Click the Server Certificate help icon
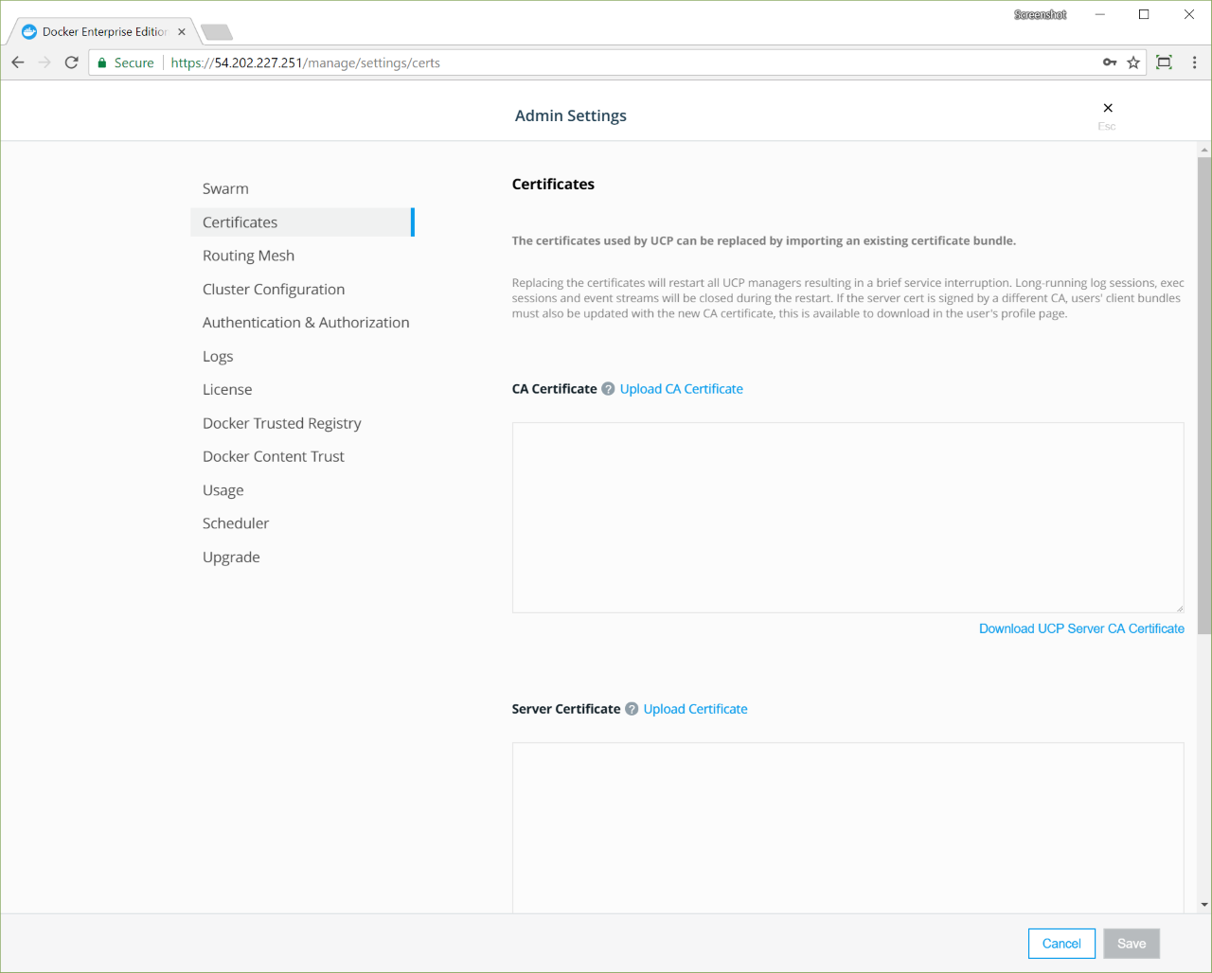 click(x=632, y=709)
